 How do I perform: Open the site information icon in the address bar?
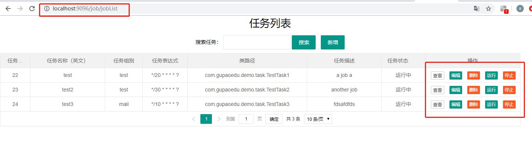click(x=47, y=9)
